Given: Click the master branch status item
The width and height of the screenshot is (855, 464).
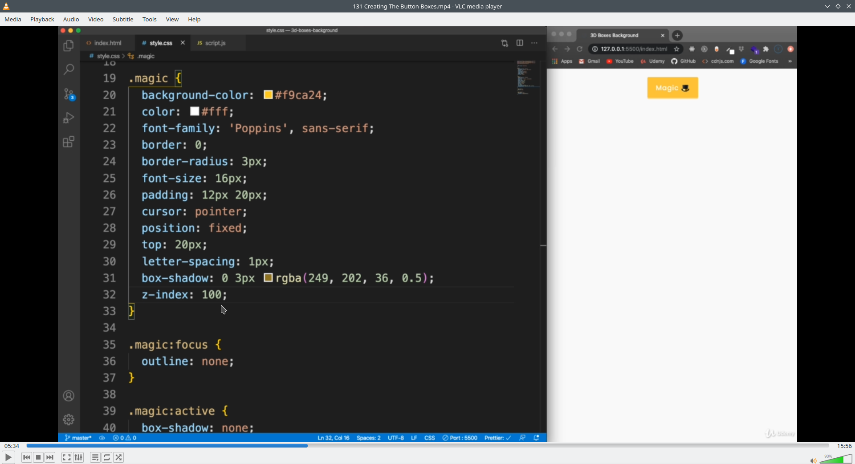Looking at the screenshot, I should pyautogui.click(x=78, y=438).
